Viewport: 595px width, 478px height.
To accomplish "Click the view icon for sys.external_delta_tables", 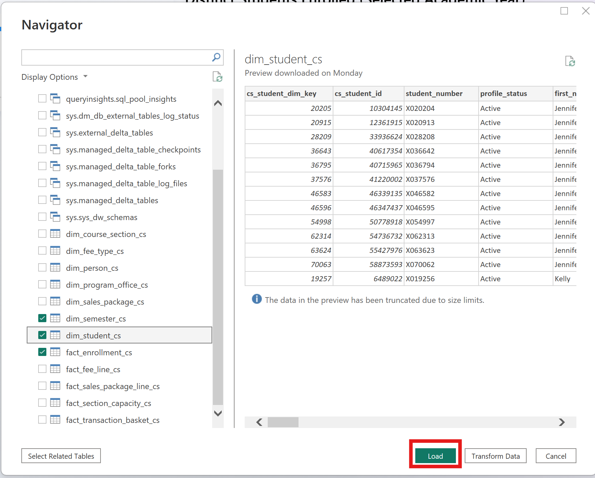I will coord(55,132).
